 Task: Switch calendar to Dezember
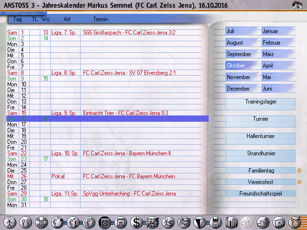coord(242,89)
